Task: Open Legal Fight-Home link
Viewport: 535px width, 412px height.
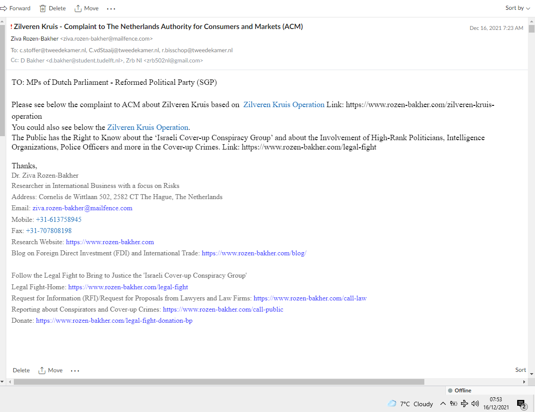Action: (x=128, y=287)
